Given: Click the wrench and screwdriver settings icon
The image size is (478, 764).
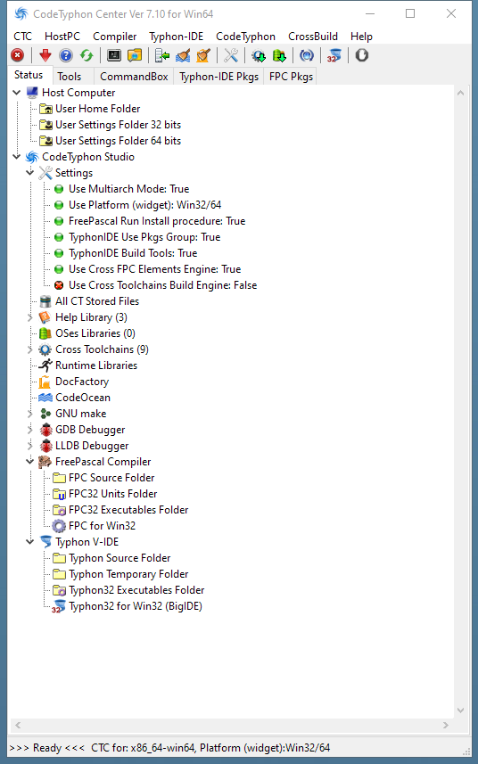Looking at the screenshot, I should point(231,55).
